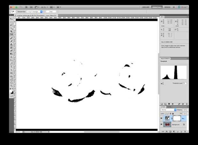Open the workspace left of Essentials

tap(146, 7)
